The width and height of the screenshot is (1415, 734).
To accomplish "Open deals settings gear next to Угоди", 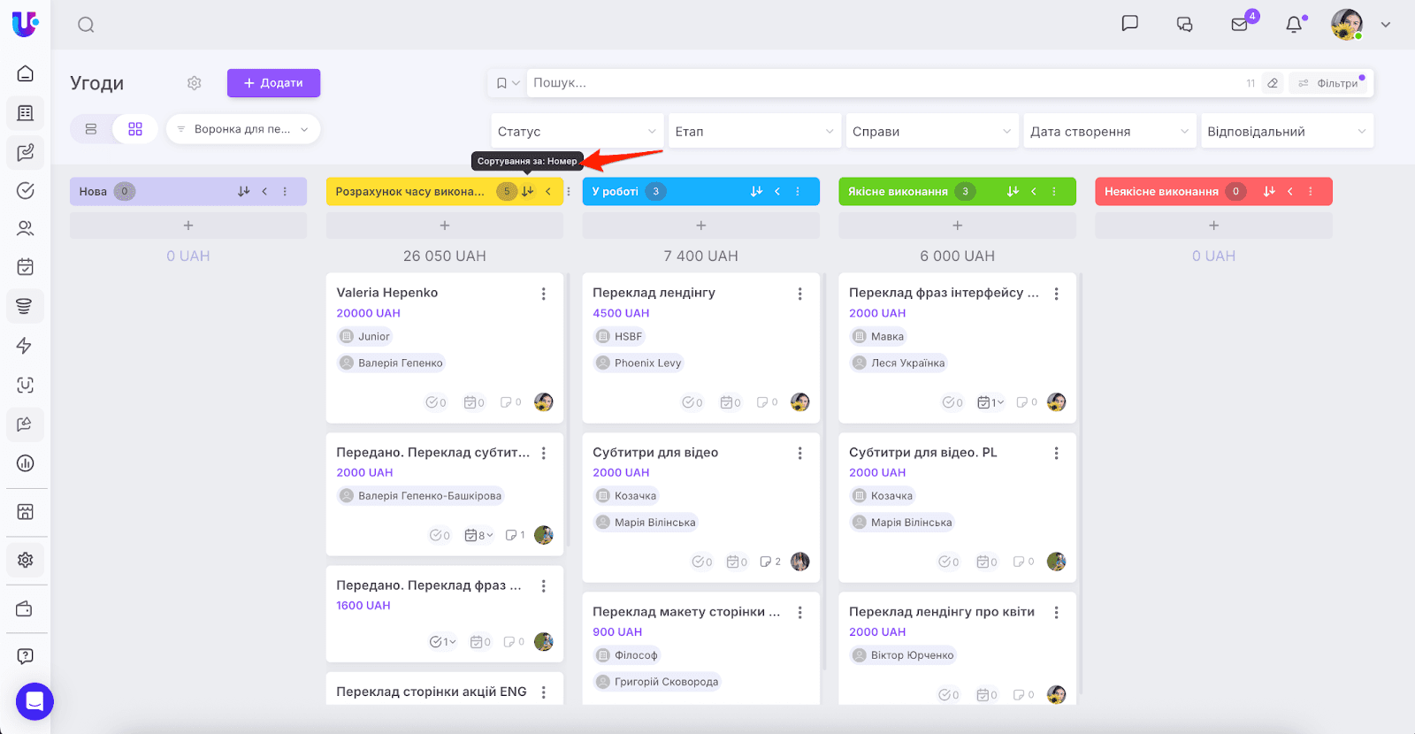I will coord(195,83).
